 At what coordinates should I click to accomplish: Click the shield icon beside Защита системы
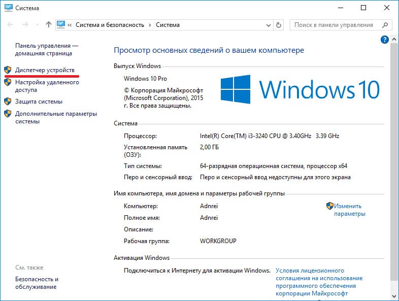(x=7, y=102)
